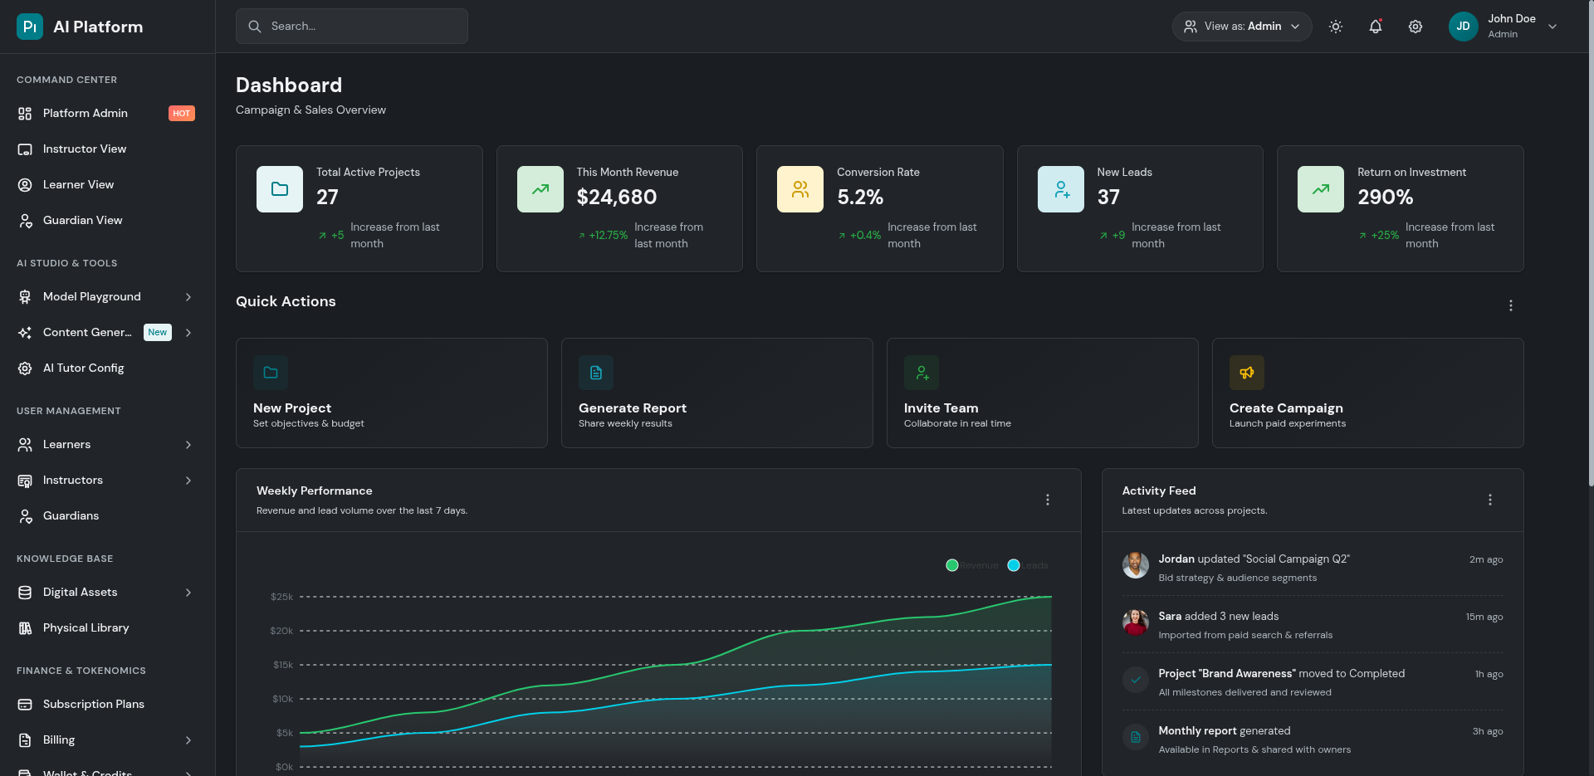The image size is (1594, 776).
Task: Click the Generate Report quick action
Action: (x=716, y=393)
